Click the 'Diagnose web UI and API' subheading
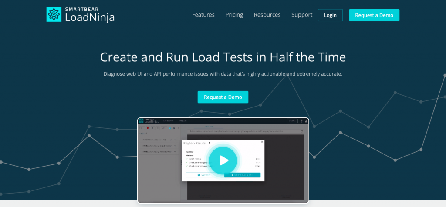 click(x=223, y=74)
